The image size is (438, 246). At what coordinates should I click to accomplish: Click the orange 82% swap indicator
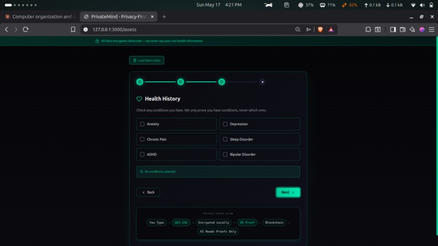tap(349, 5)
